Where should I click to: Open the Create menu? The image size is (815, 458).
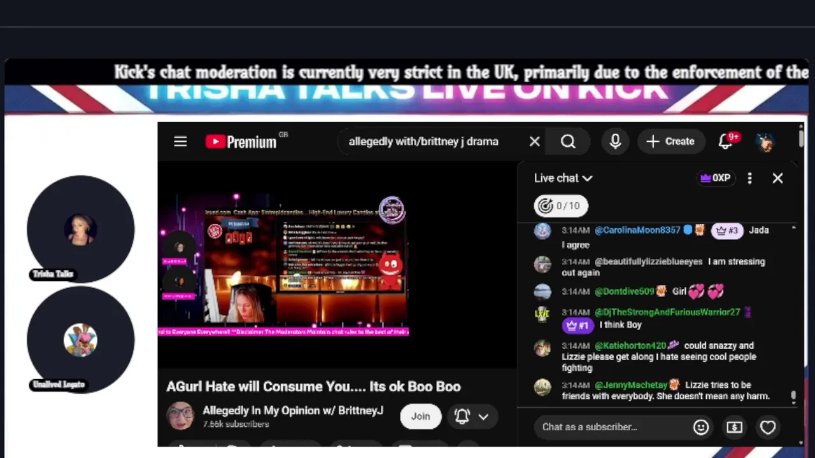point(670,141)
